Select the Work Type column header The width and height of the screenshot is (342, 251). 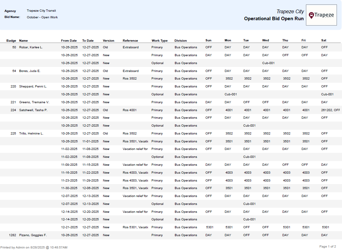[159, 40]
